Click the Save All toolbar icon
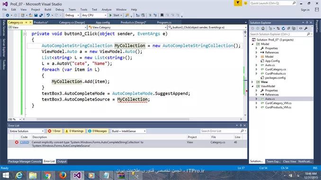The height and width of the screenshot is (180, 321). (41, 15)
